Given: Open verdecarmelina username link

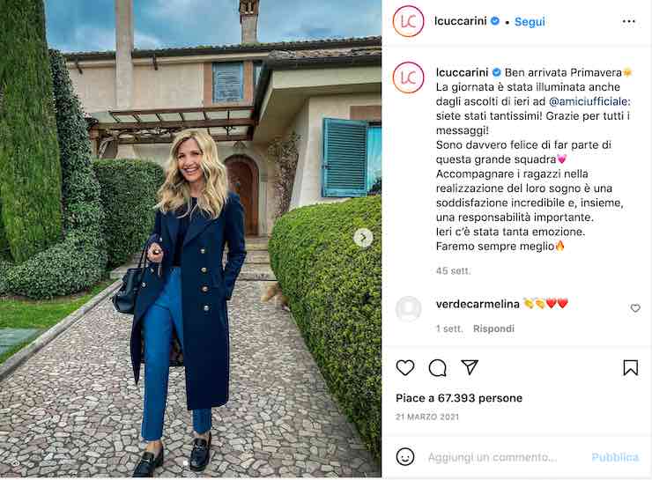Looking at the screenshot, I should tap(478, 304).
